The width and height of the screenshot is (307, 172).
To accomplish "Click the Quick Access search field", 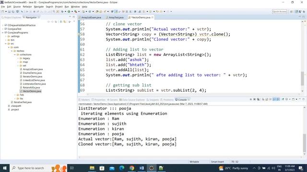I will coord(280,11).
